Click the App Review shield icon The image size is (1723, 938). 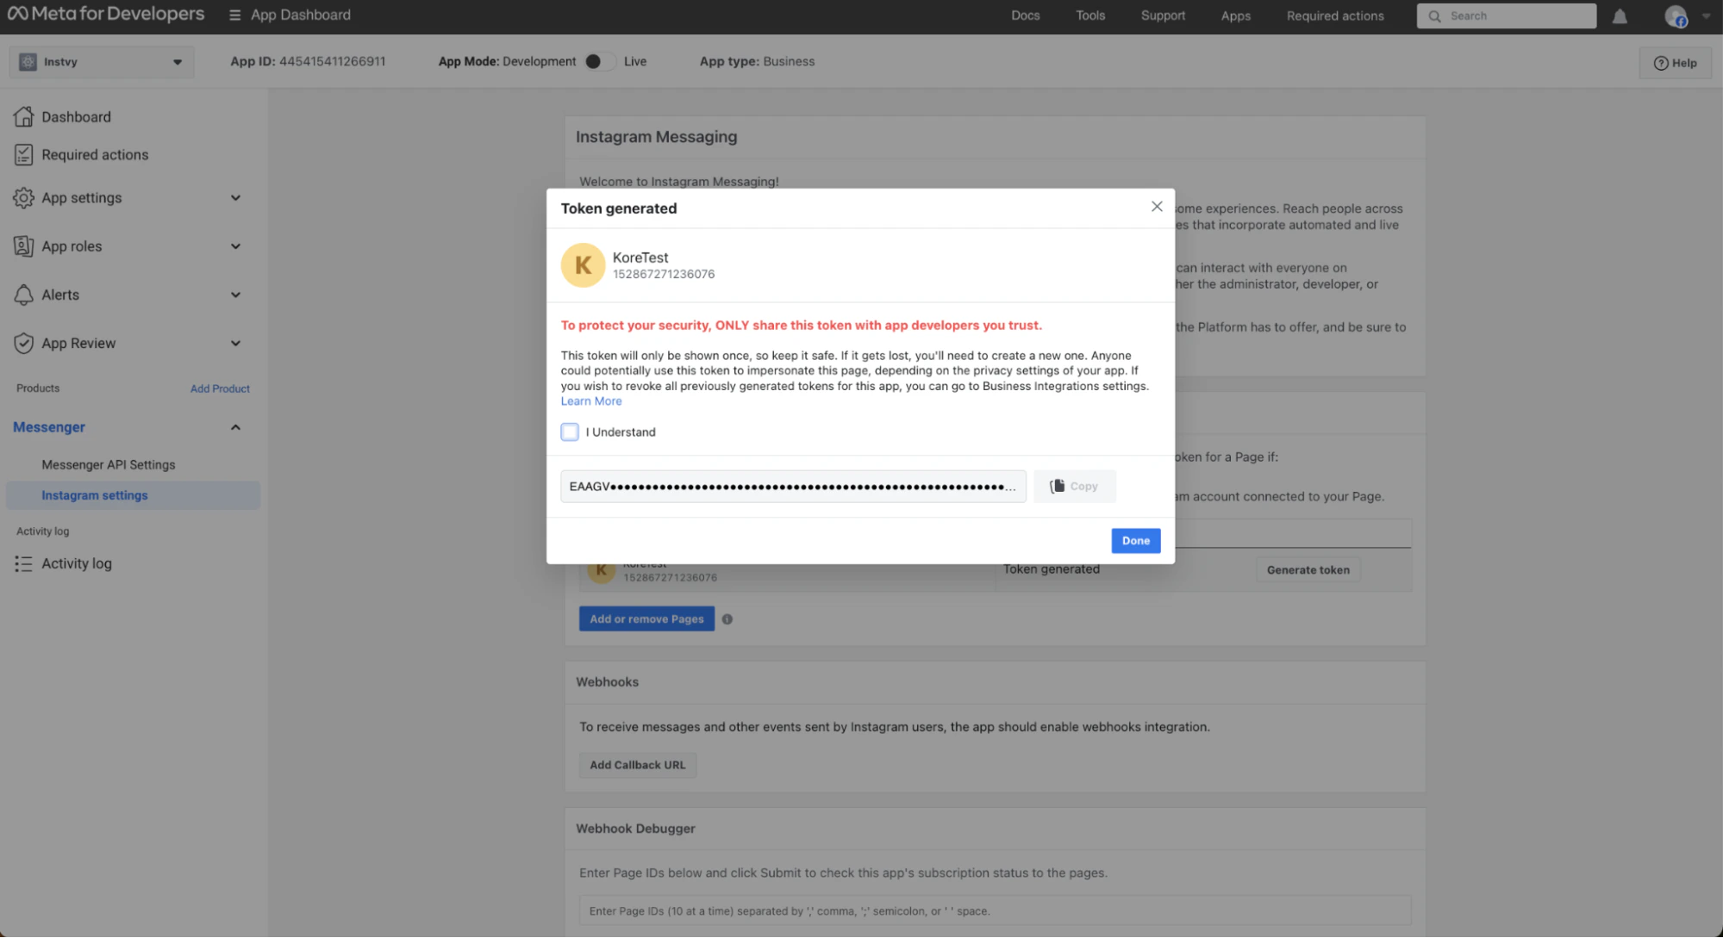23,343
